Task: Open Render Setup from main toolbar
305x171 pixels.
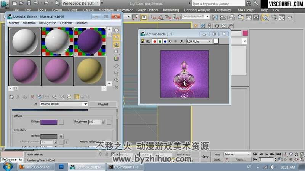Action: pyautogui.click(x=274, y=17)
